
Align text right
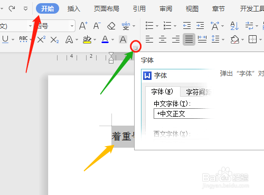coord(176,39)
